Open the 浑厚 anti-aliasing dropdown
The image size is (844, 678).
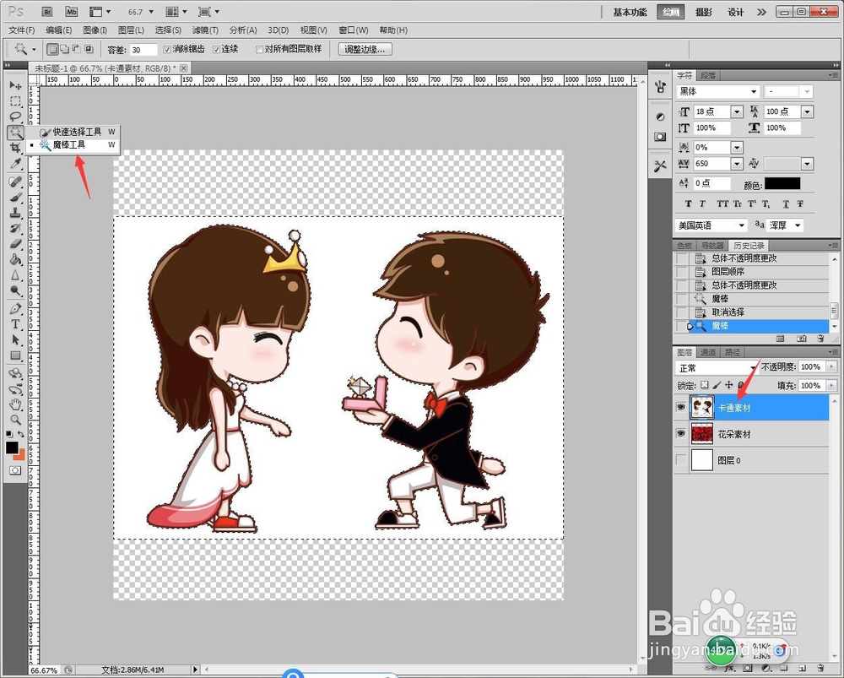(x=798, y=225)
